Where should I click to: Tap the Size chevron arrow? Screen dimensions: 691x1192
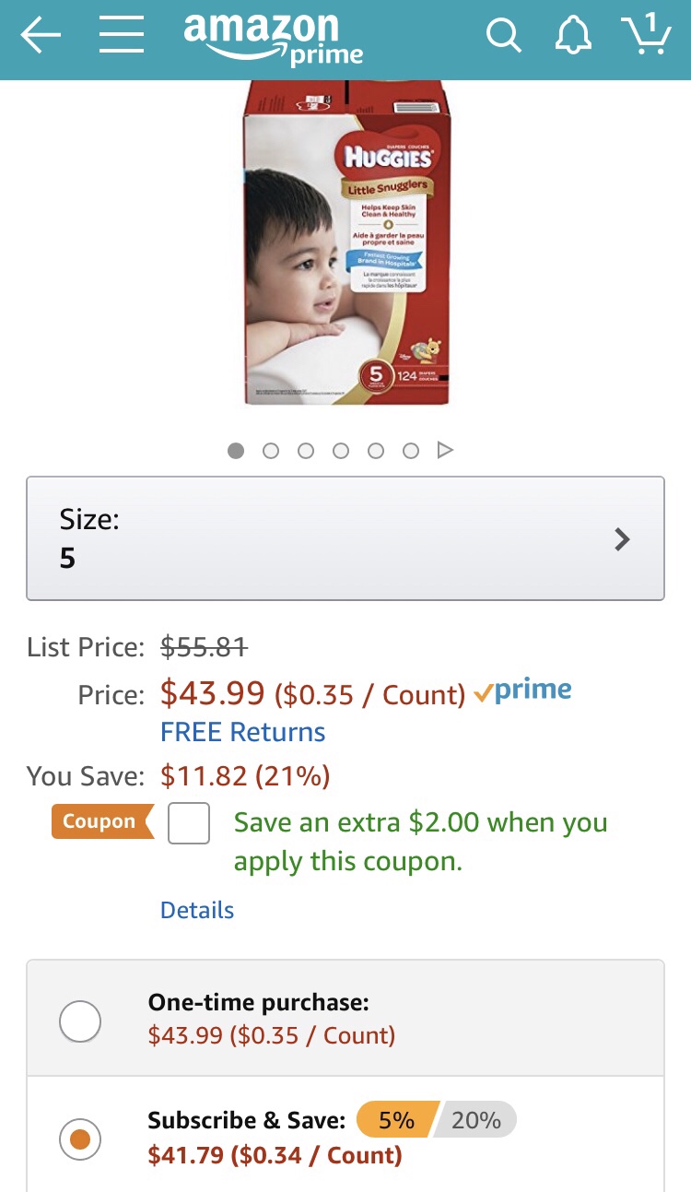pos(623,539)
